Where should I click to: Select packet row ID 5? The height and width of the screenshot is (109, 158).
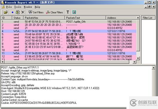69,34
